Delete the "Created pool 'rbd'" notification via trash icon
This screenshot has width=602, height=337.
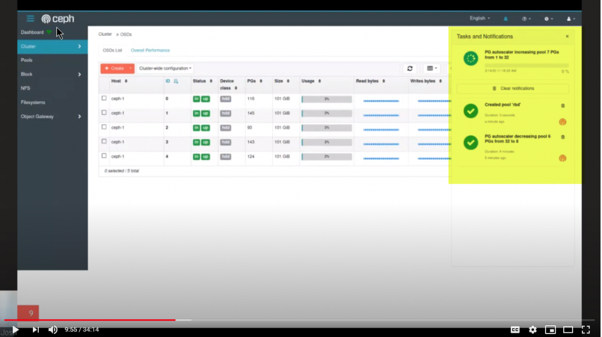[x=563, y=106]
